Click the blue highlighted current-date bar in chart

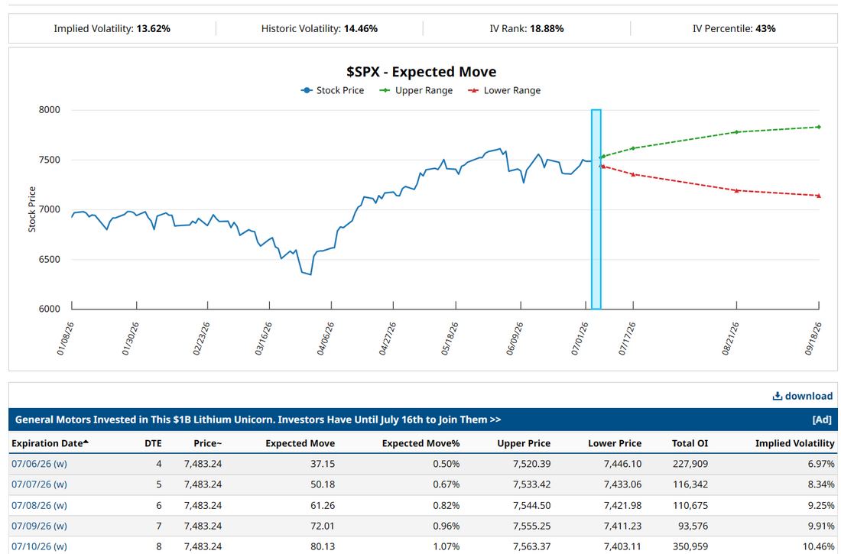click(596, 209)
